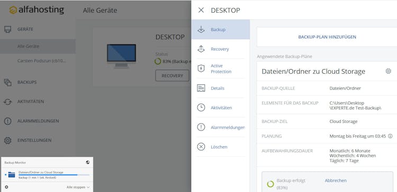Click the Active Protection shield icon
Image resolution: width=397 pixels, height=192 pixels.
(201, 69)
